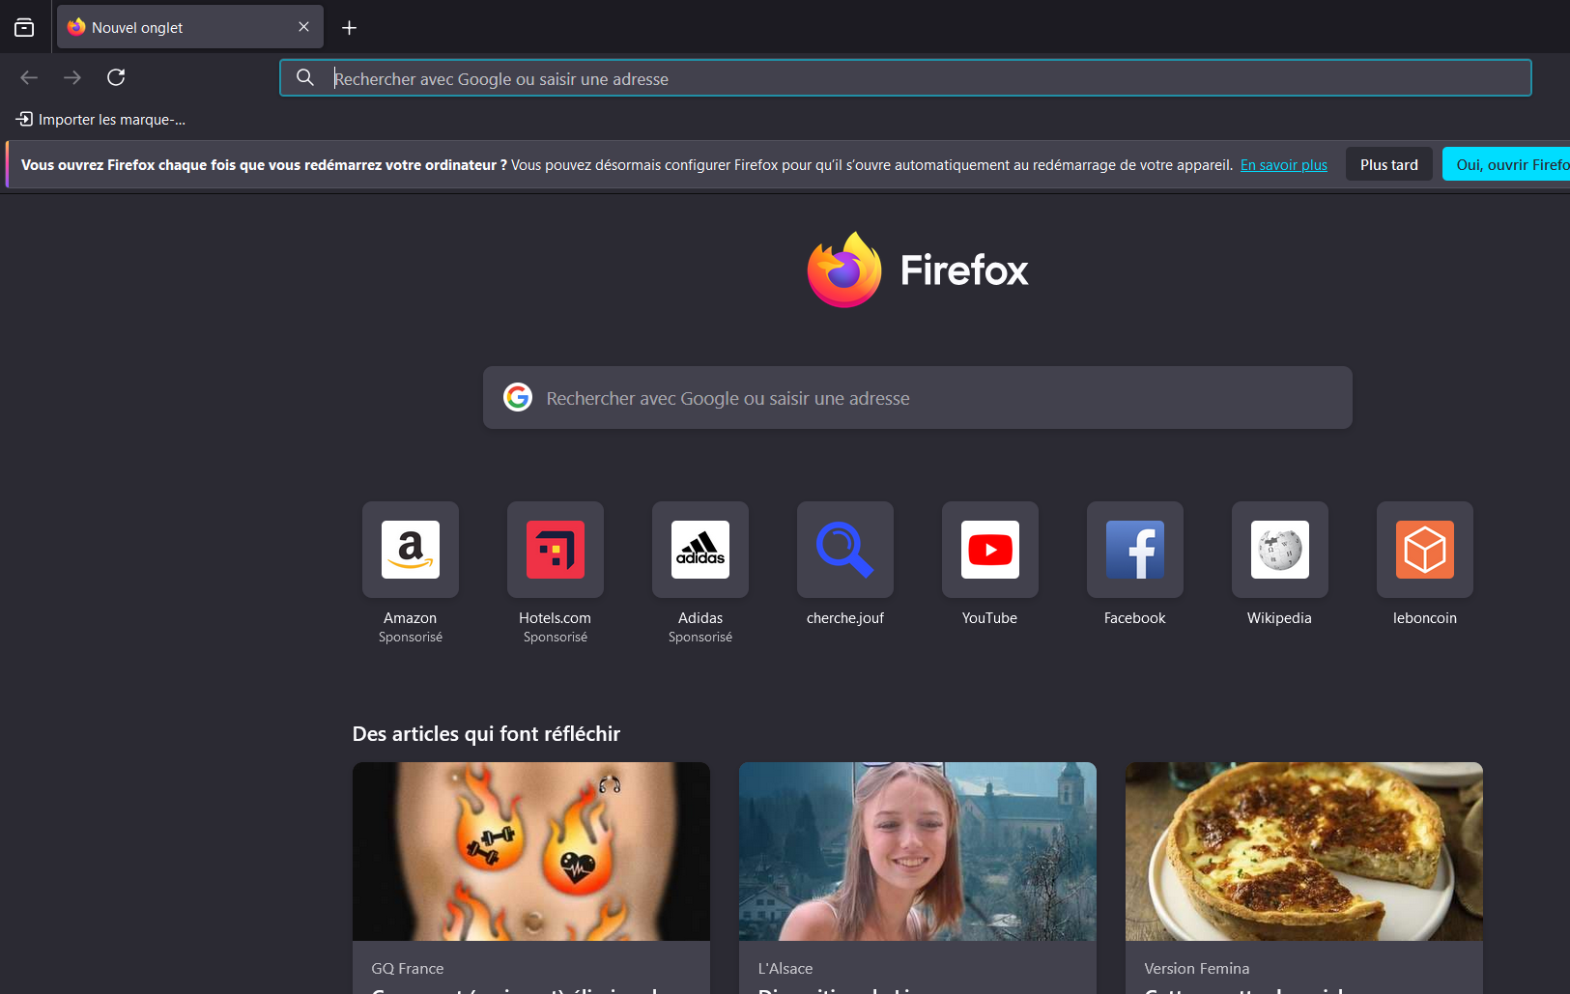Open the Wikipedia shortcut tile
Viewport: 1570px width, 994px height.
[1280, 550]
